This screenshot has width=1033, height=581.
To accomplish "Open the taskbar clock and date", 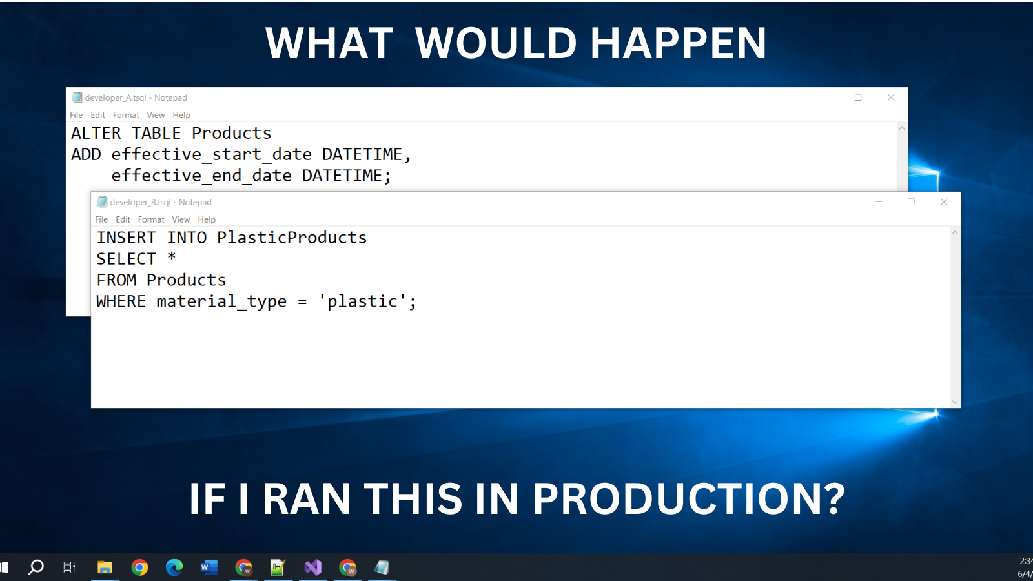I will tap(1025, 567).
